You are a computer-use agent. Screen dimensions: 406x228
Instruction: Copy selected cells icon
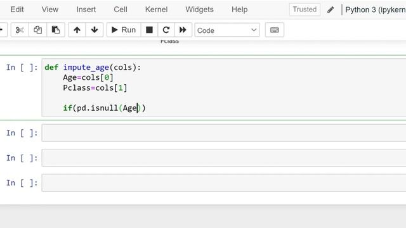pos(37,30)
